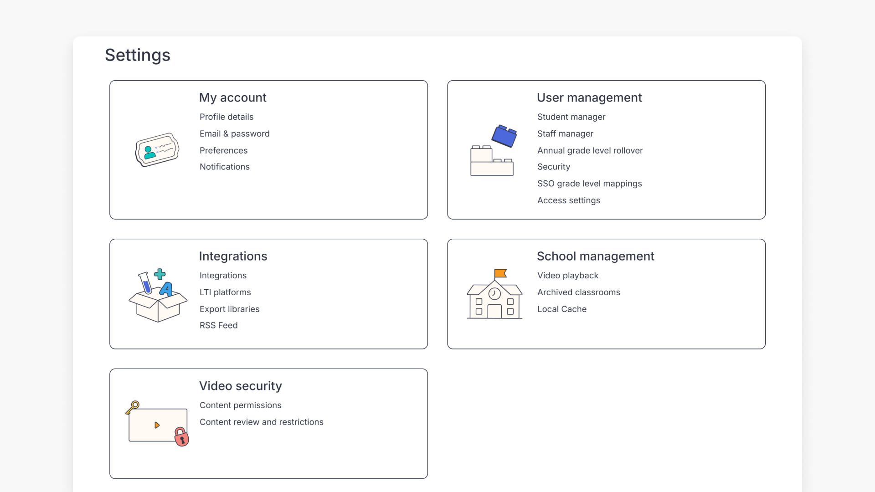Screen dimensions: 875x492
Task: Open Notifications settings
Action: tap(224, 167)
